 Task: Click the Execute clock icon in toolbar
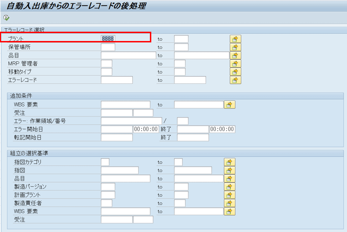pos(6,17)
